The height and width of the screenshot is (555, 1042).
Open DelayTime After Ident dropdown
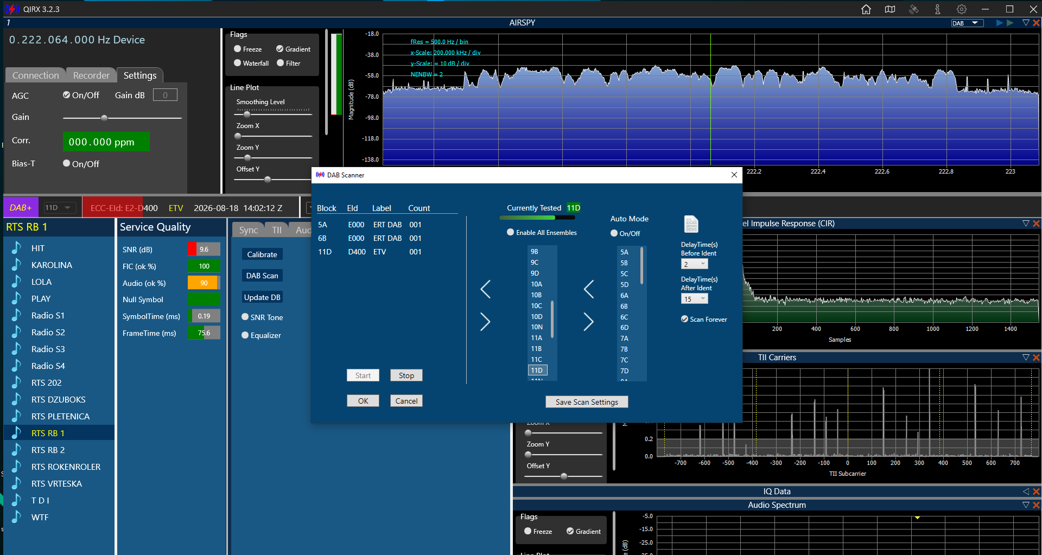[694, 299]
